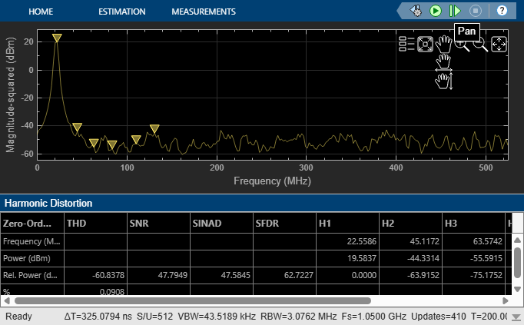
Task: Click the Step Forward button
Action: 455,11
